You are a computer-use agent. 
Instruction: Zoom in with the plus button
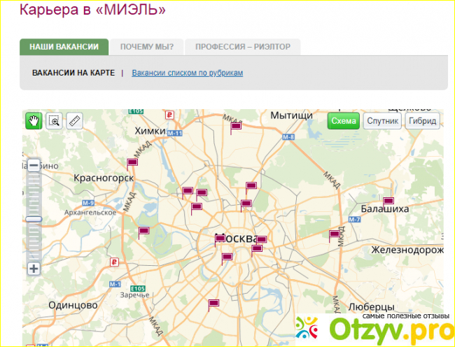34,268
